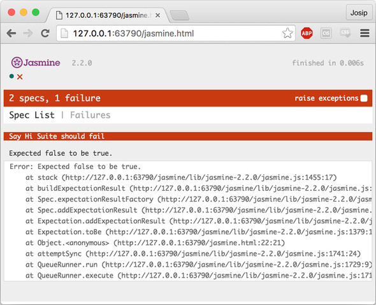Viewport: 376px width, 305px height.
Task: Click the "at stack" stack trace line
Action: [x=181, y=177]
